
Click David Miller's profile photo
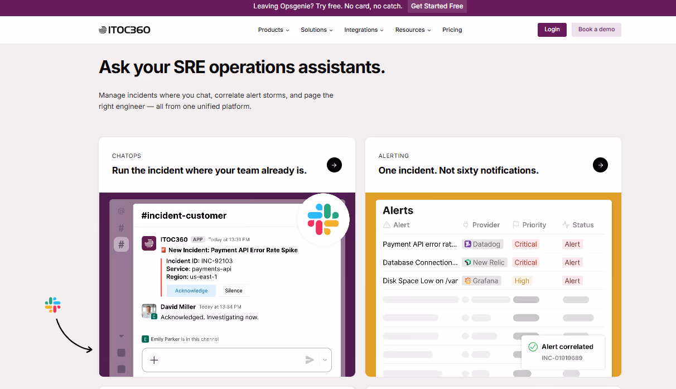[149, 311]
